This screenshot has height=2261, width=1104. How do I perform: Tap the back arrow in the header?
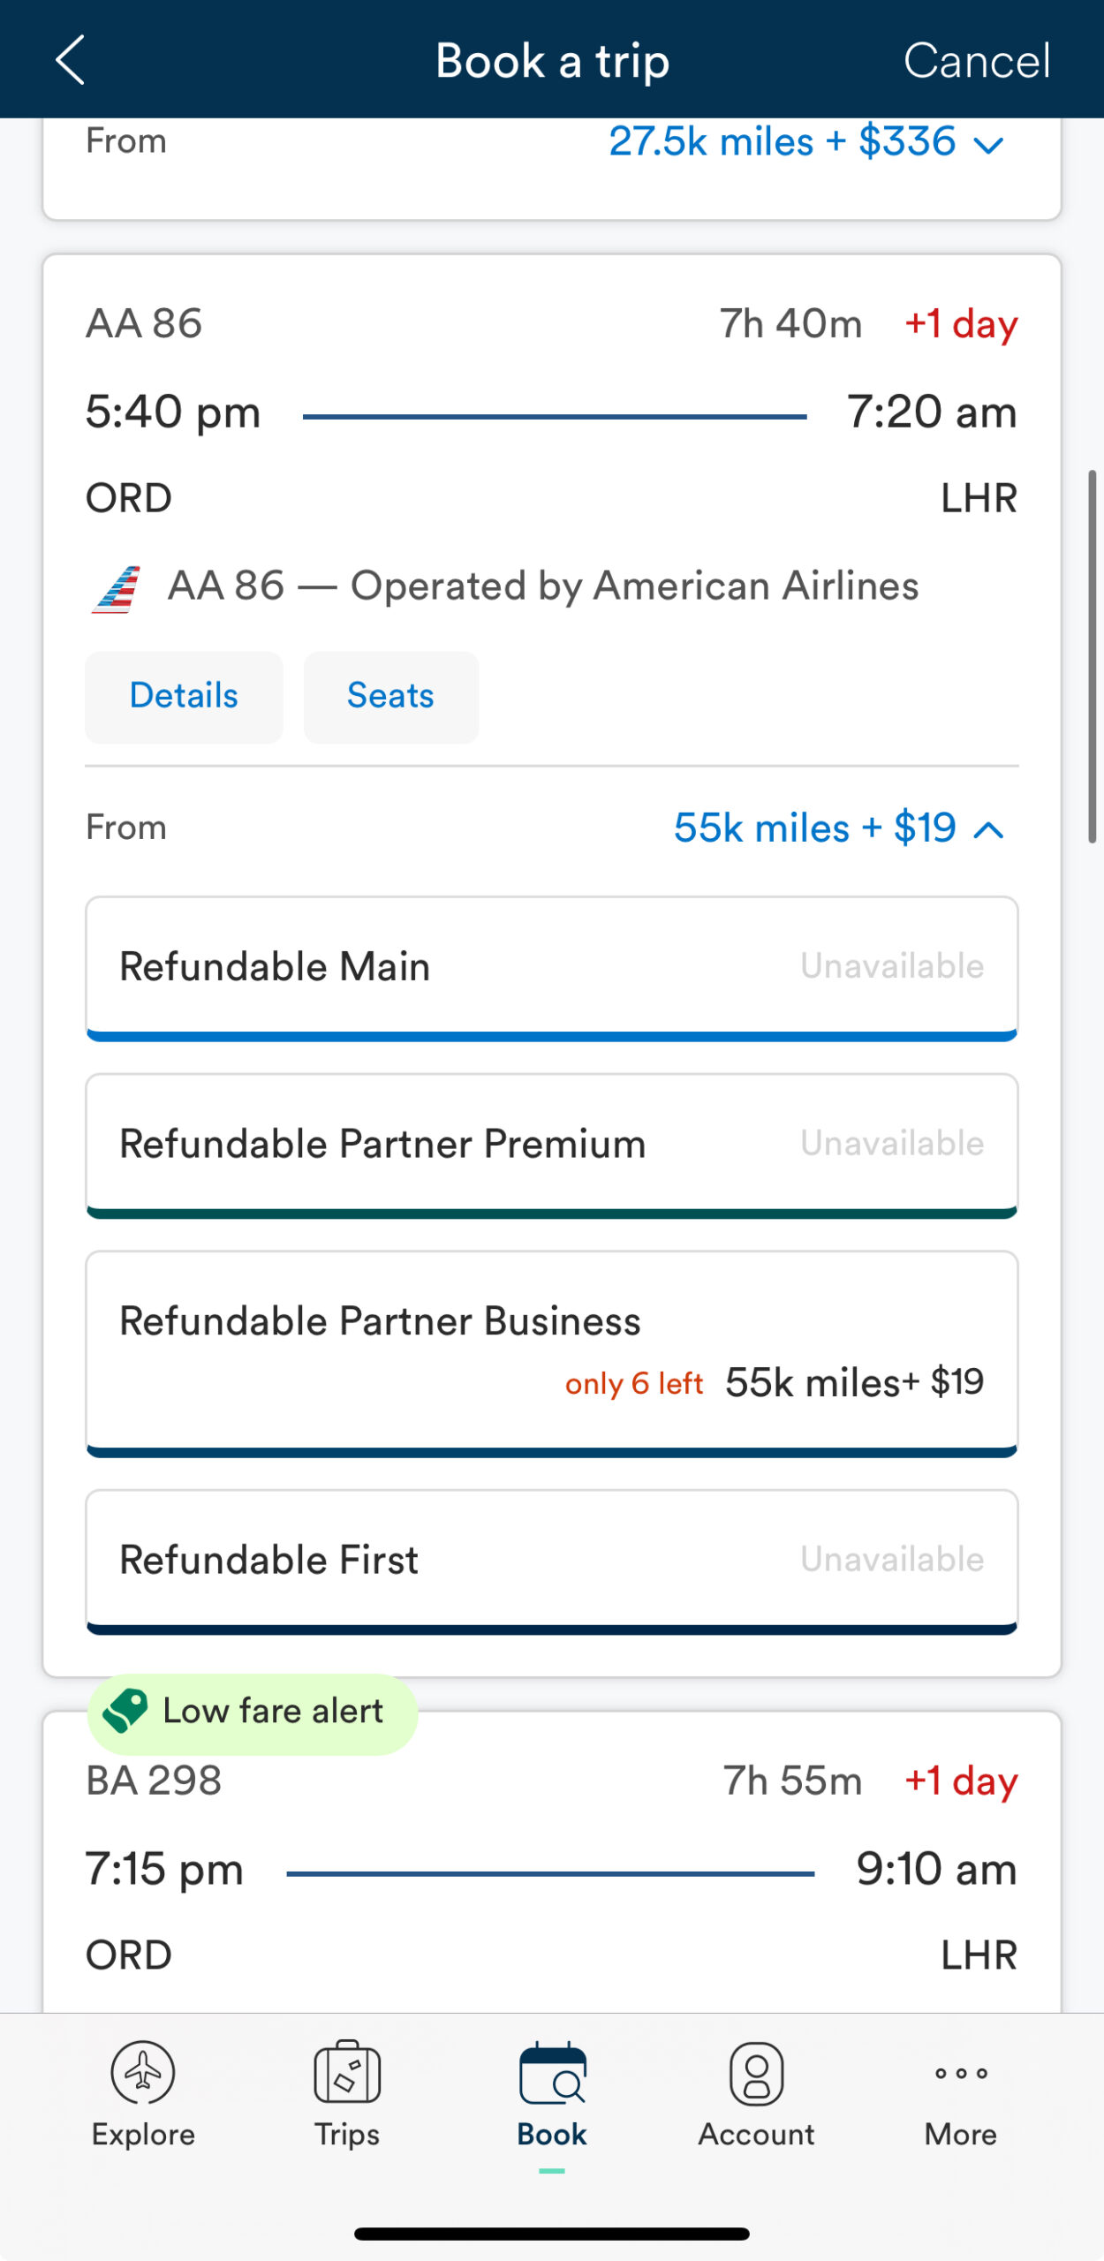click(71, 60)
